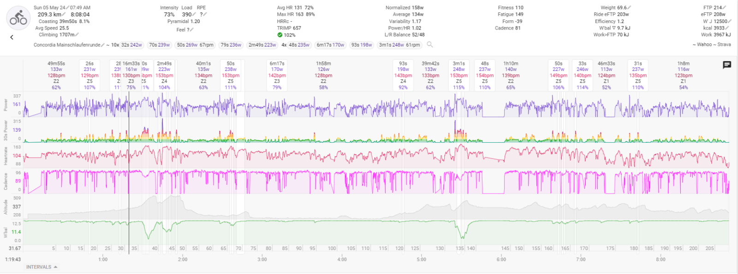
Task: Click the green checkmark beside 102%
Action: click(280, 35)
